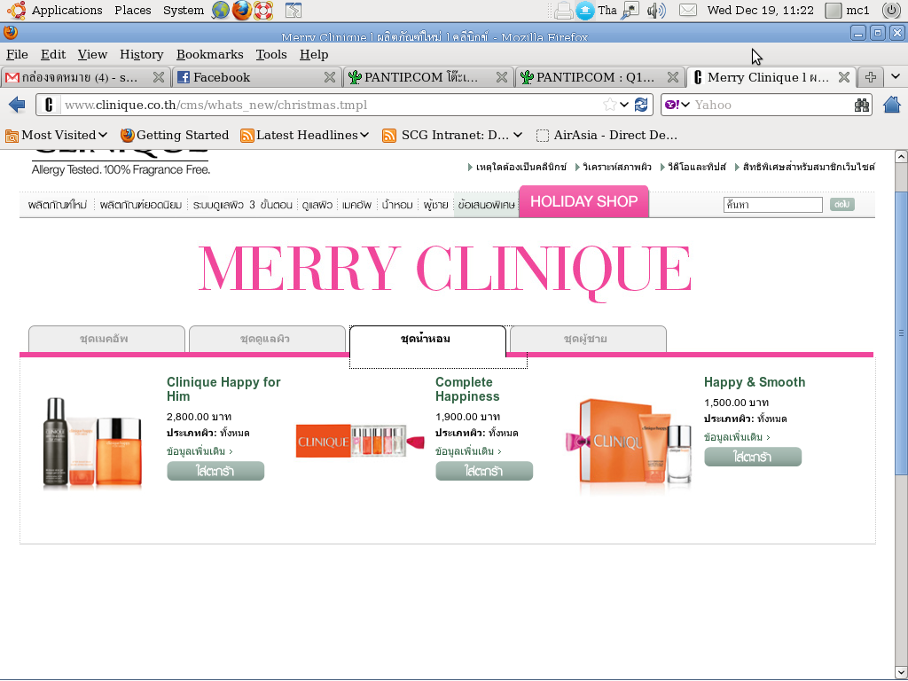Click the printer icon in system tray

pos(563,11)
